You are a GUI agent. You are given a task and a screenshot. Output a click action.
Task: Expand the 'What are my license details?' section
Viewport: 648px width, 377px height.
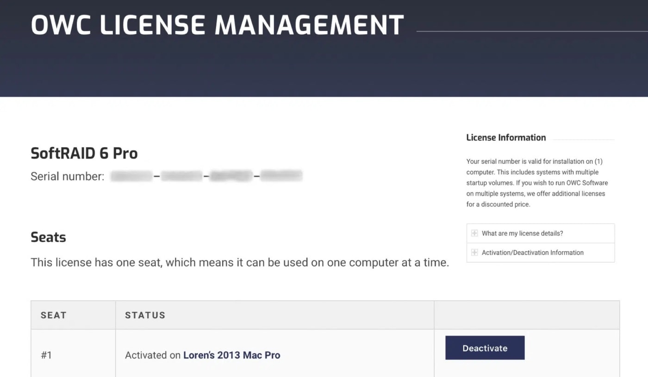(522, 233)
